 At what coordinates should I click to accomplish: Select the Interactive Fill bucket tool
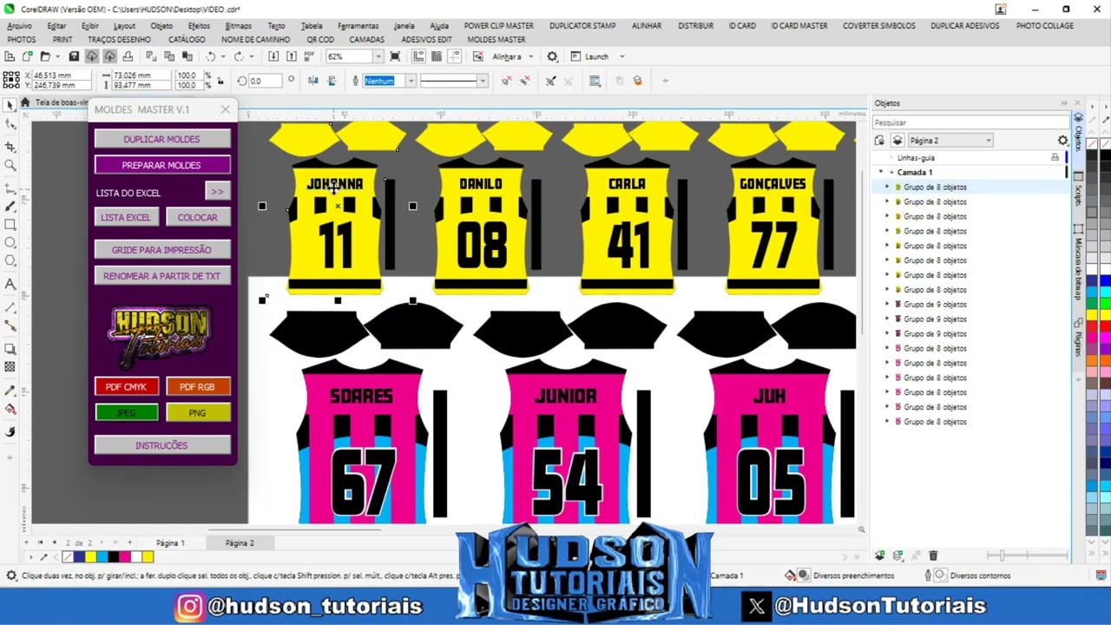click(x=10, y=409)
